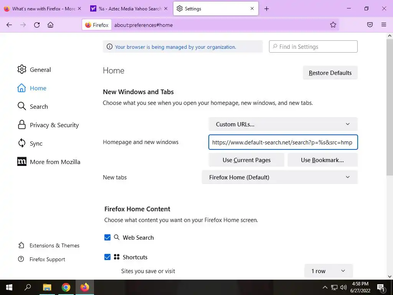Click the homepage custom URL text field
Image resolution: width=393 pixels, height=295 pixels.
coord(283,142)
